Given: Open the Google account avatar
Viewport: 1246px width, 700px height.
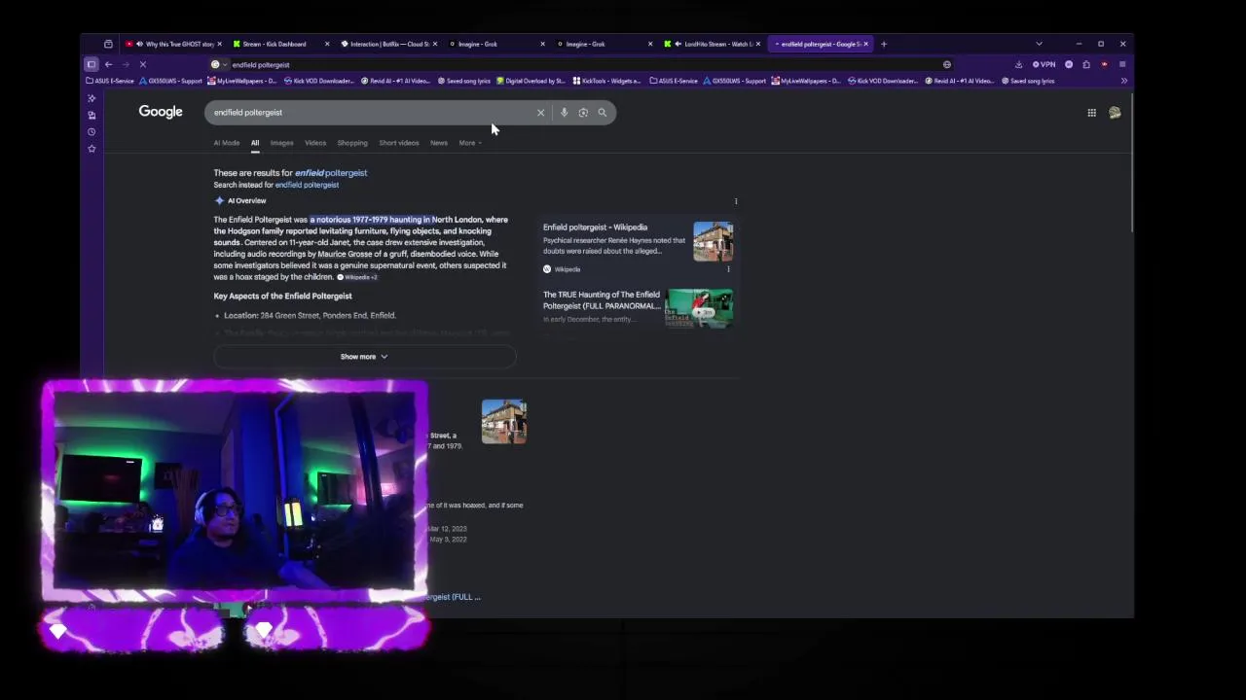Looking at the screenshot, I should [x=1115, y=113].
